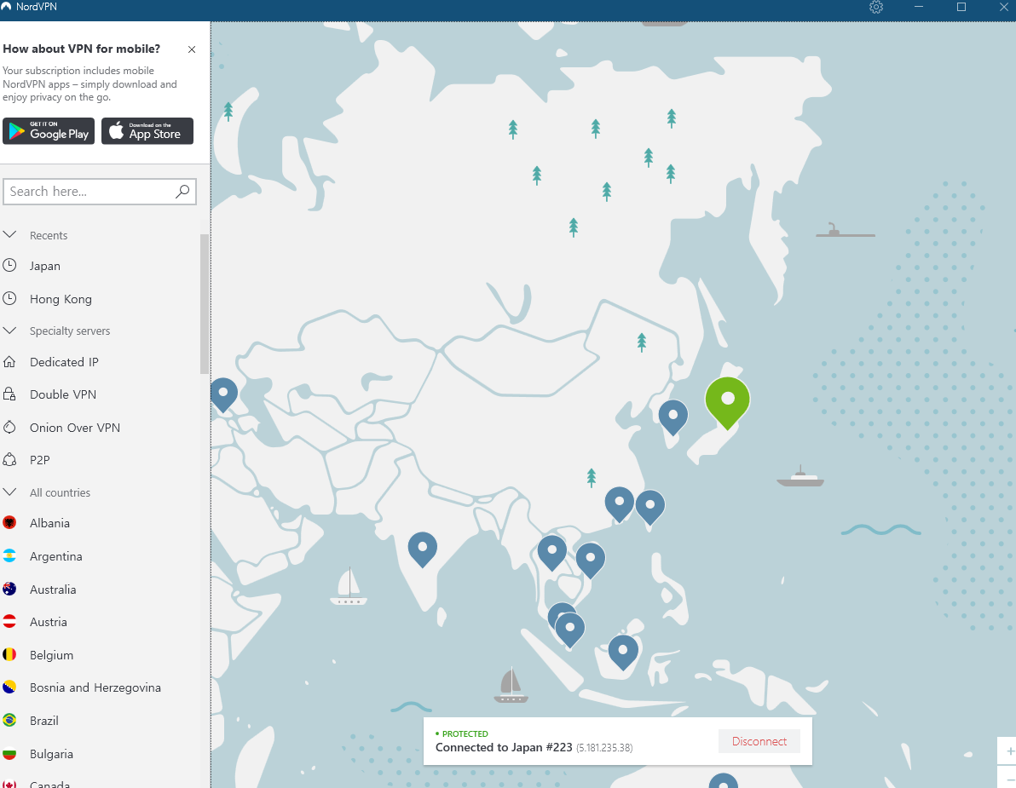Screen dimensions: 1016x788
Task: Click the Austria flag icon
Action: click(x=9, y=622)
